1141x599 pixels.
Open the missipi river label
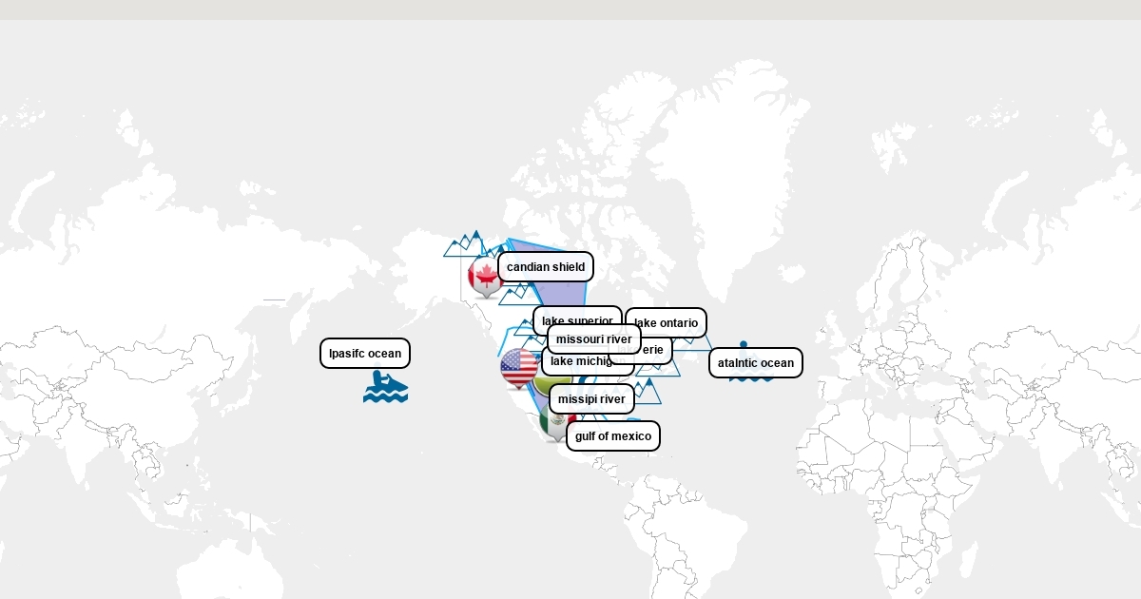tap(591, 398)
